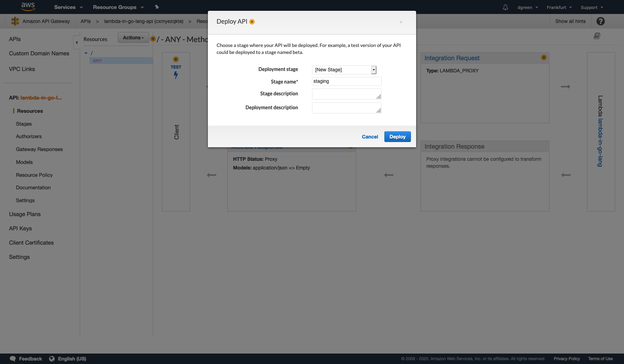Click the globe language icon
This screenshot has height=364, width=624.
point(52,359)
